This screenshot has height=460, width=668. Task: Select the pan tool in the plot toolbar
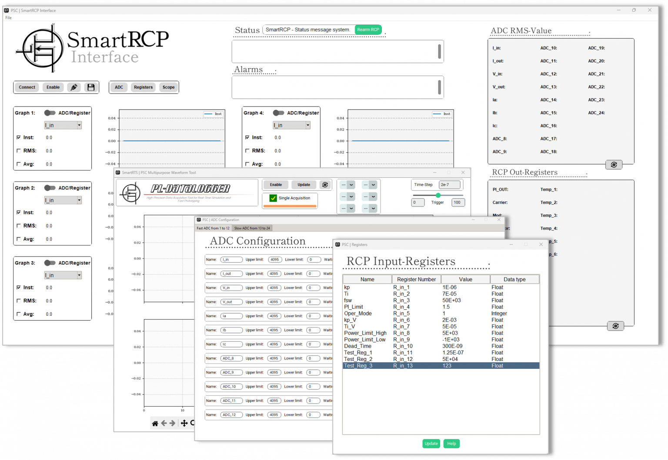(184, 423)
